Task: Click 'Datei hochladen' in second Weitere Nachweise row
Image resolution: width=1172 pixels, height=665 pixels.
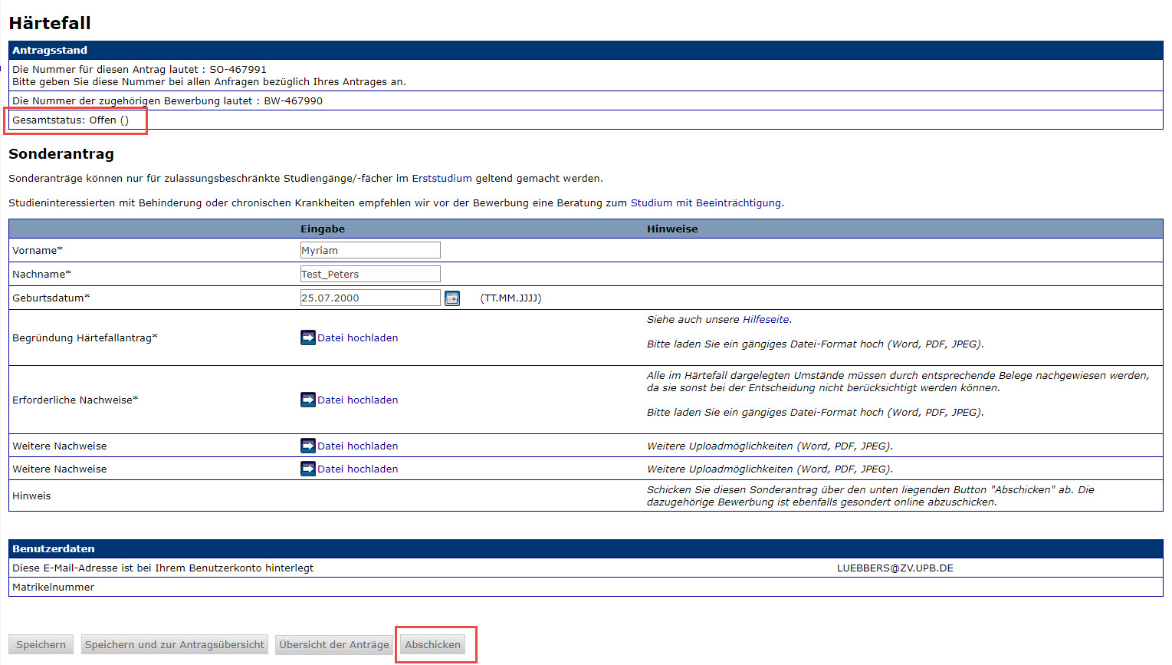Action: (357, 469)
